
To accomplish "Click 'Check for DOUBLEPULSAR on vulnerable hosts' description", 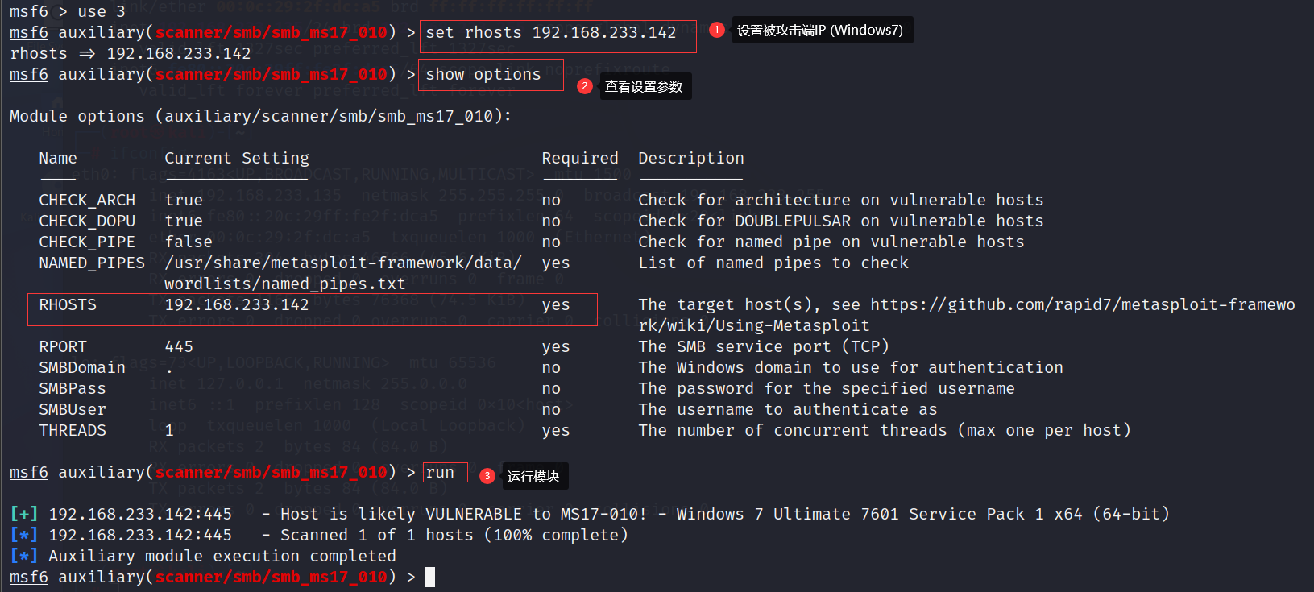I will pos(841,221).
